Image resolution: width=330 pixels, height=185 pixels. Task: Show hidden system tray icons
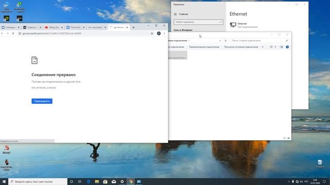[289, 181]
